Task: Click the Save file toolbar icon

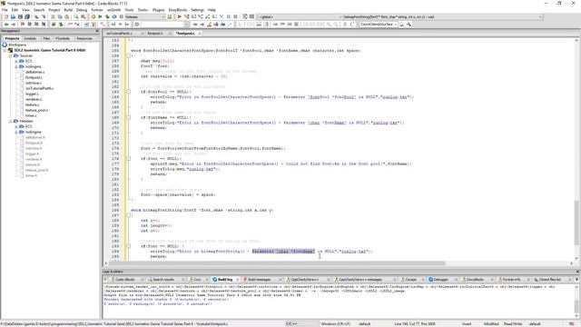Action: coord(20,17)
